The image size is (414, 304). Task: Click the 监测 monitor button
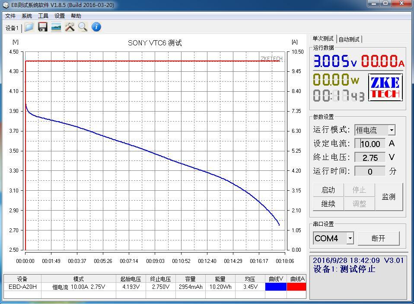[389, 197]
